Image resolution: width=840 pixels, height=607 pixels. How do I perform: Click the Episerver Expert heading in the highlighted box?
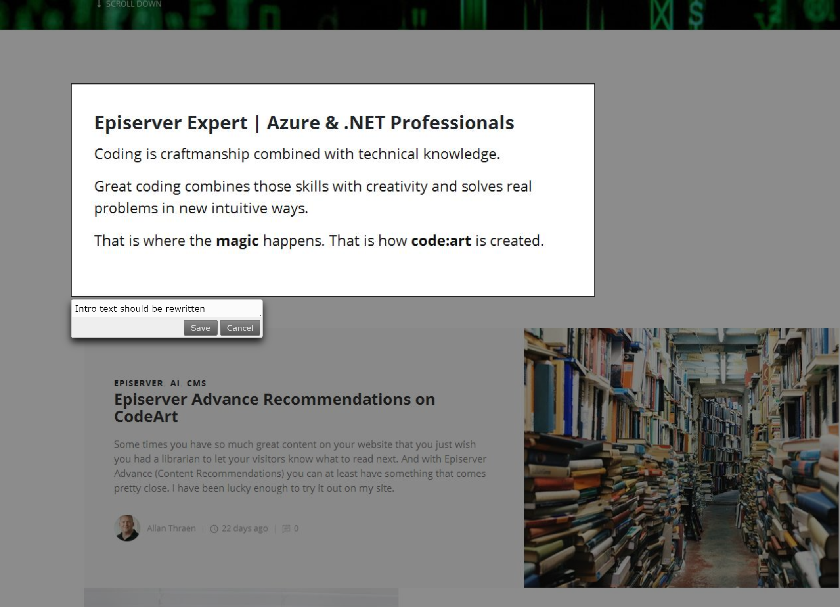coord(304,123)
